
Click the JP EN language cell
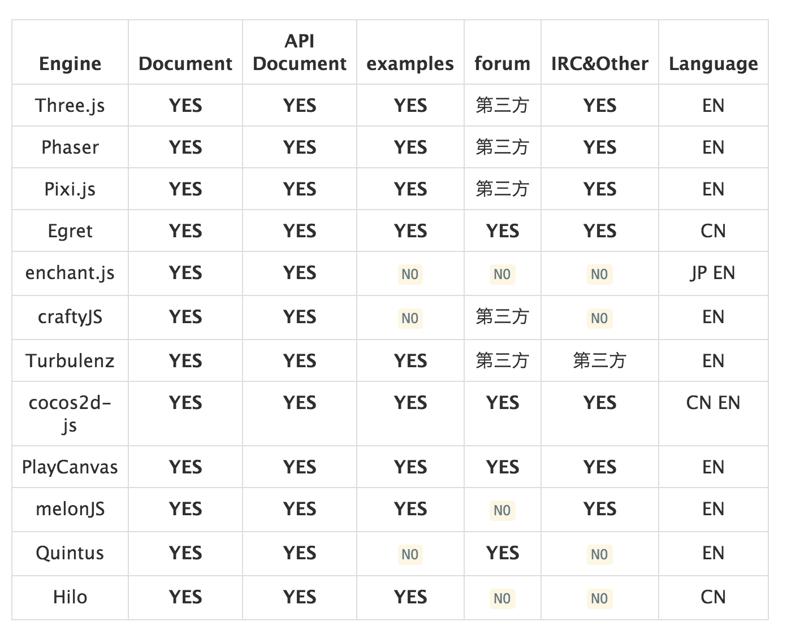(x=713, y=273)
